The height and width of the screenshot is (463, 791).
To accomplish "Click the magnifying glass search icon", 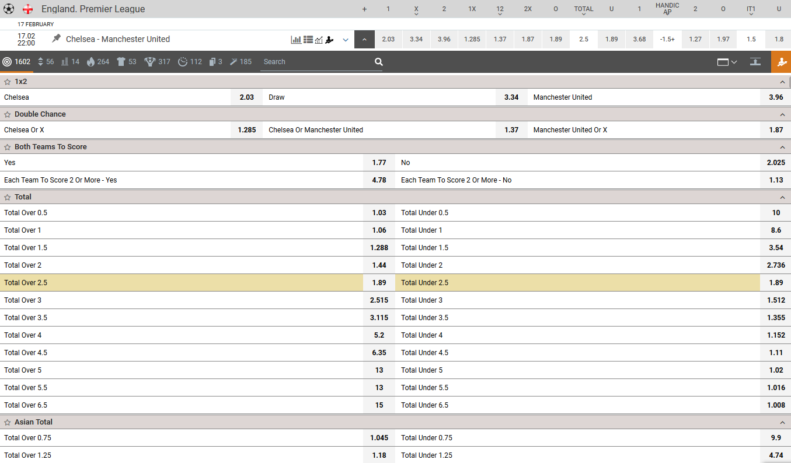I will pos(379,62).
